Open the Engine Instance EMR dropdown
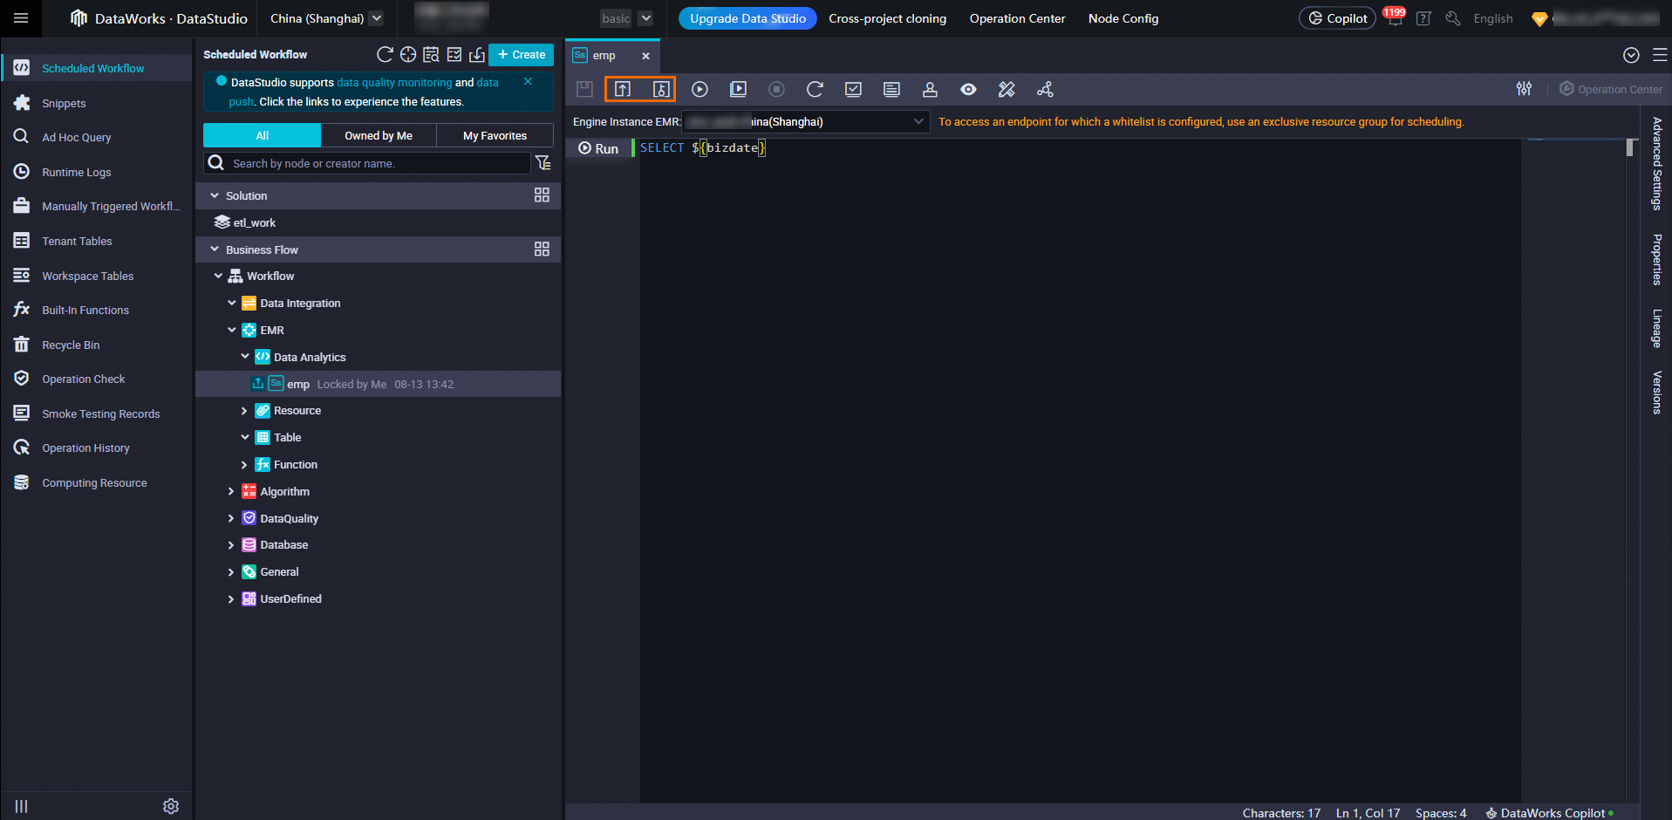The width and height of the screenshot is (1672, 820). click(805, 122)
